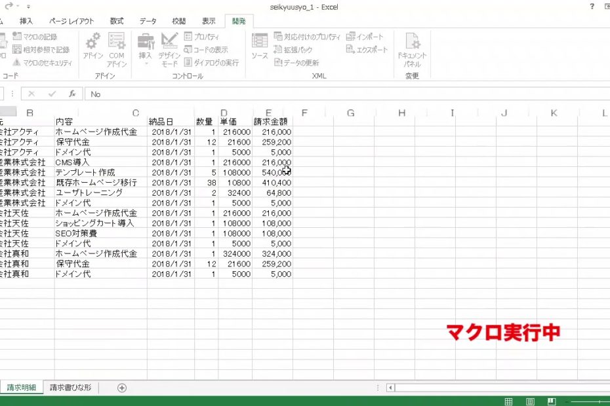Open Quick Access Toolbar customize dropdown
The width and height of the screenshot is (610, 406).
(x=29, y=6)
